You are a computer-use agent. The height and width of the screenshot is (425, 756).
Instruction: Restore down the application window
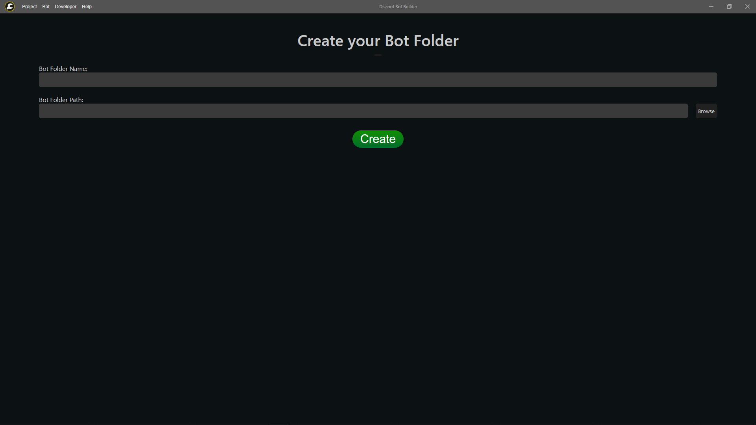(729, 7)
